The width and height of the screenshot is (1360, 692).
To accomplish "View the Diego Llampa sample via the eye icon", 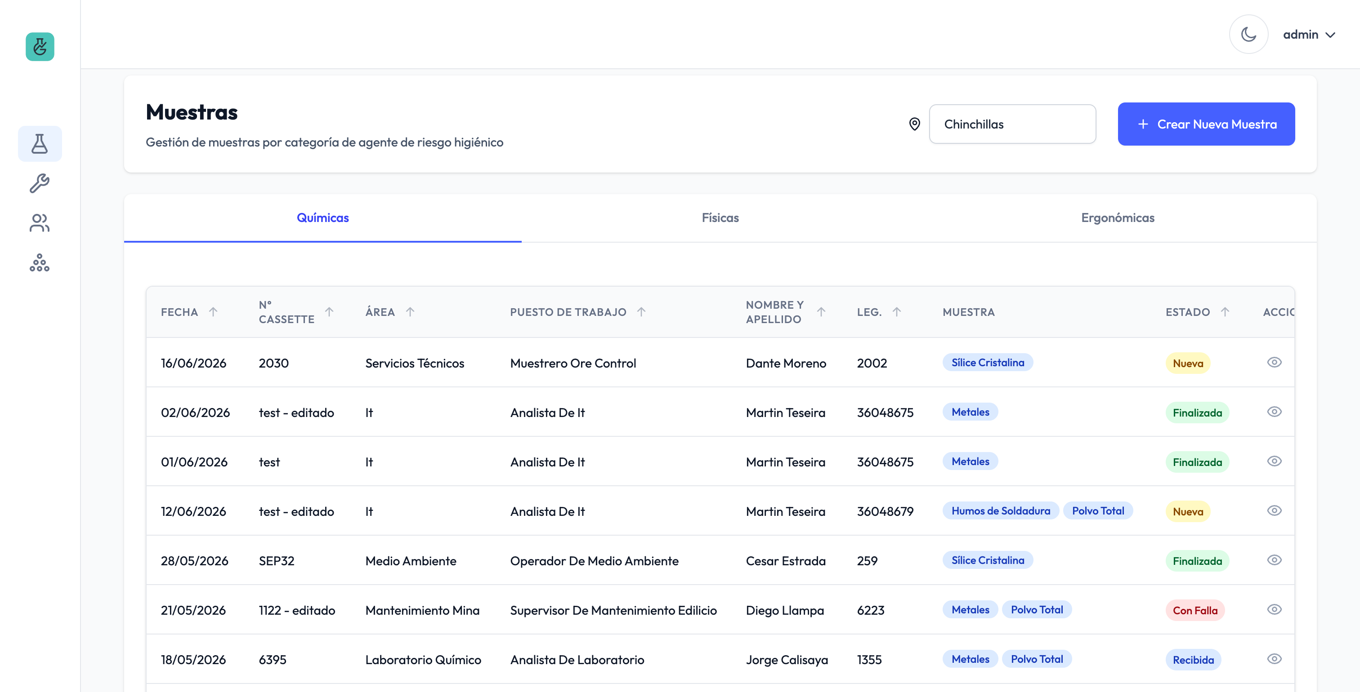I will coord(1274,610).
